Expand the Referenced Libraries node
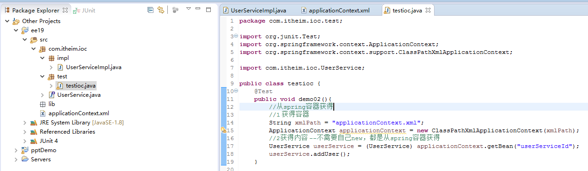Viewport: 588px width, 171px height. [24, 132]
